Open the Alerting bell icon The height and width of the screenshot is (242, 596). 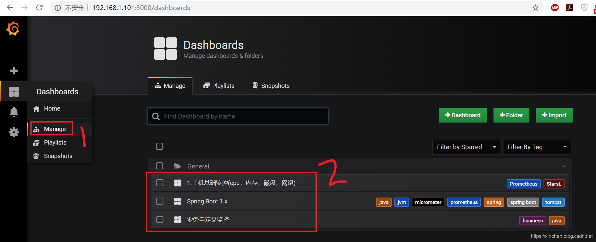pos(14,112)
